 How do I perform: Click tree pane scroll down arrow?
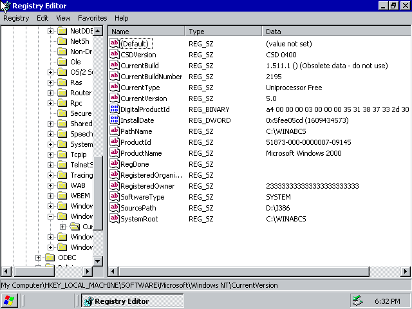click(x=98, y=261)
